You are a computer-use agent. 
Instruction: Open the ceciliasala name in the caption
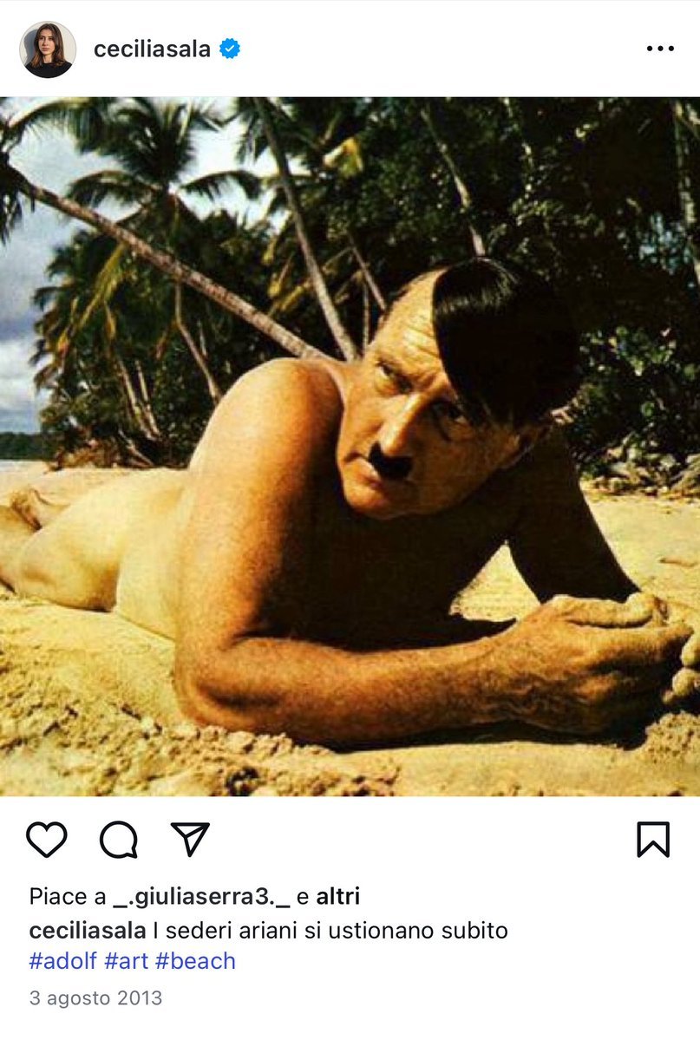[88, 930]
